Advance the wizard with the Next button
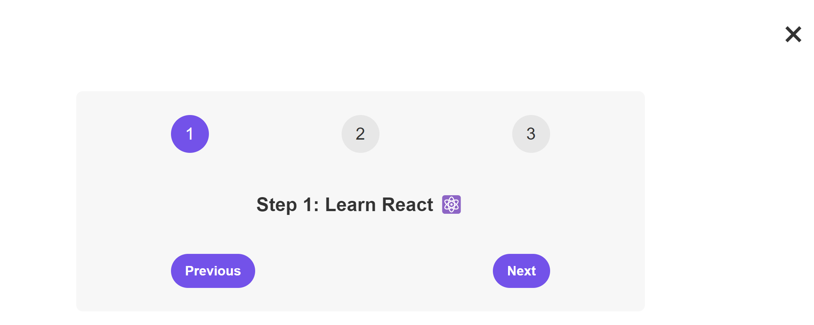Image resolution: width=814 pixels, height=325 pixels. point(521,271)
